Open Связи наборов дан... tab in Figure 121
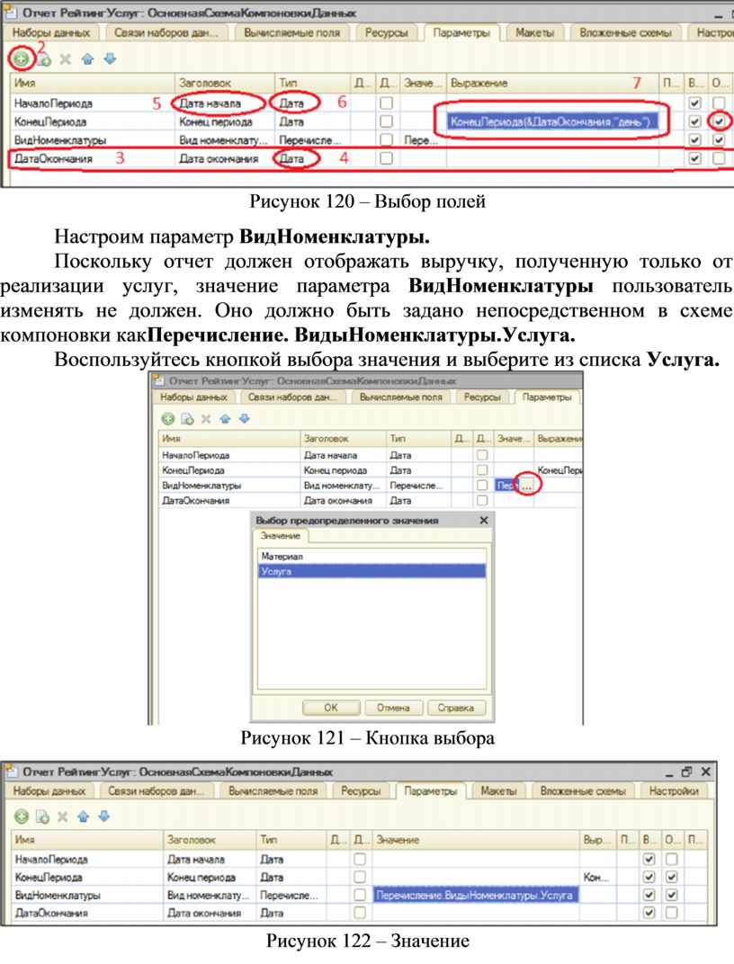734x964 pixels. [x=292, y=397]
